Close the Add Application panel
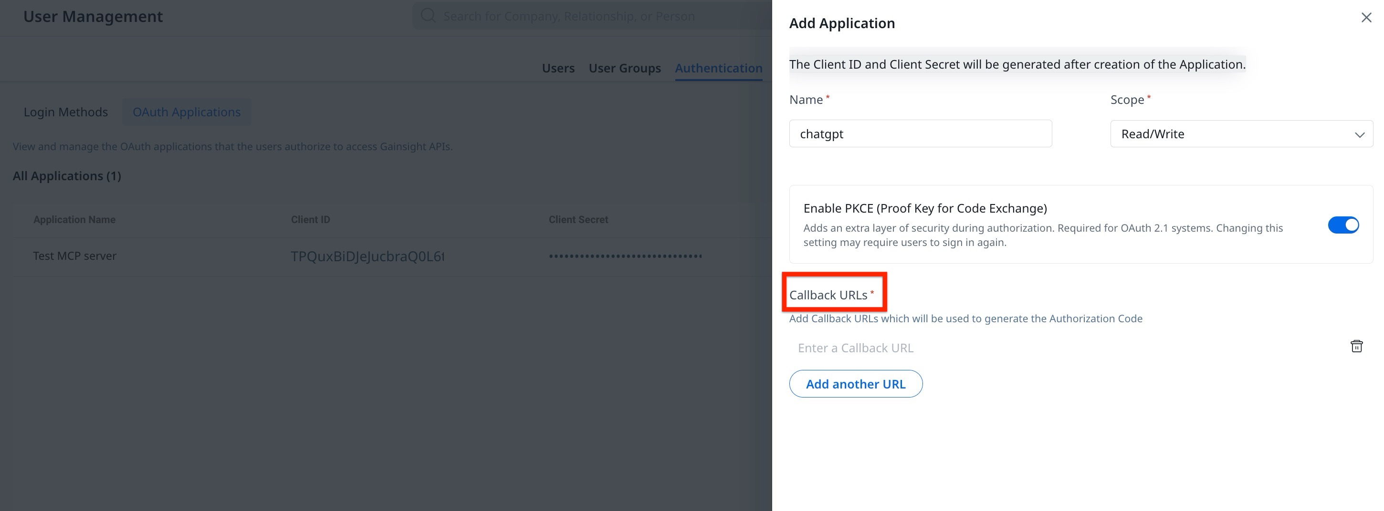 [x=1366, y=18]
